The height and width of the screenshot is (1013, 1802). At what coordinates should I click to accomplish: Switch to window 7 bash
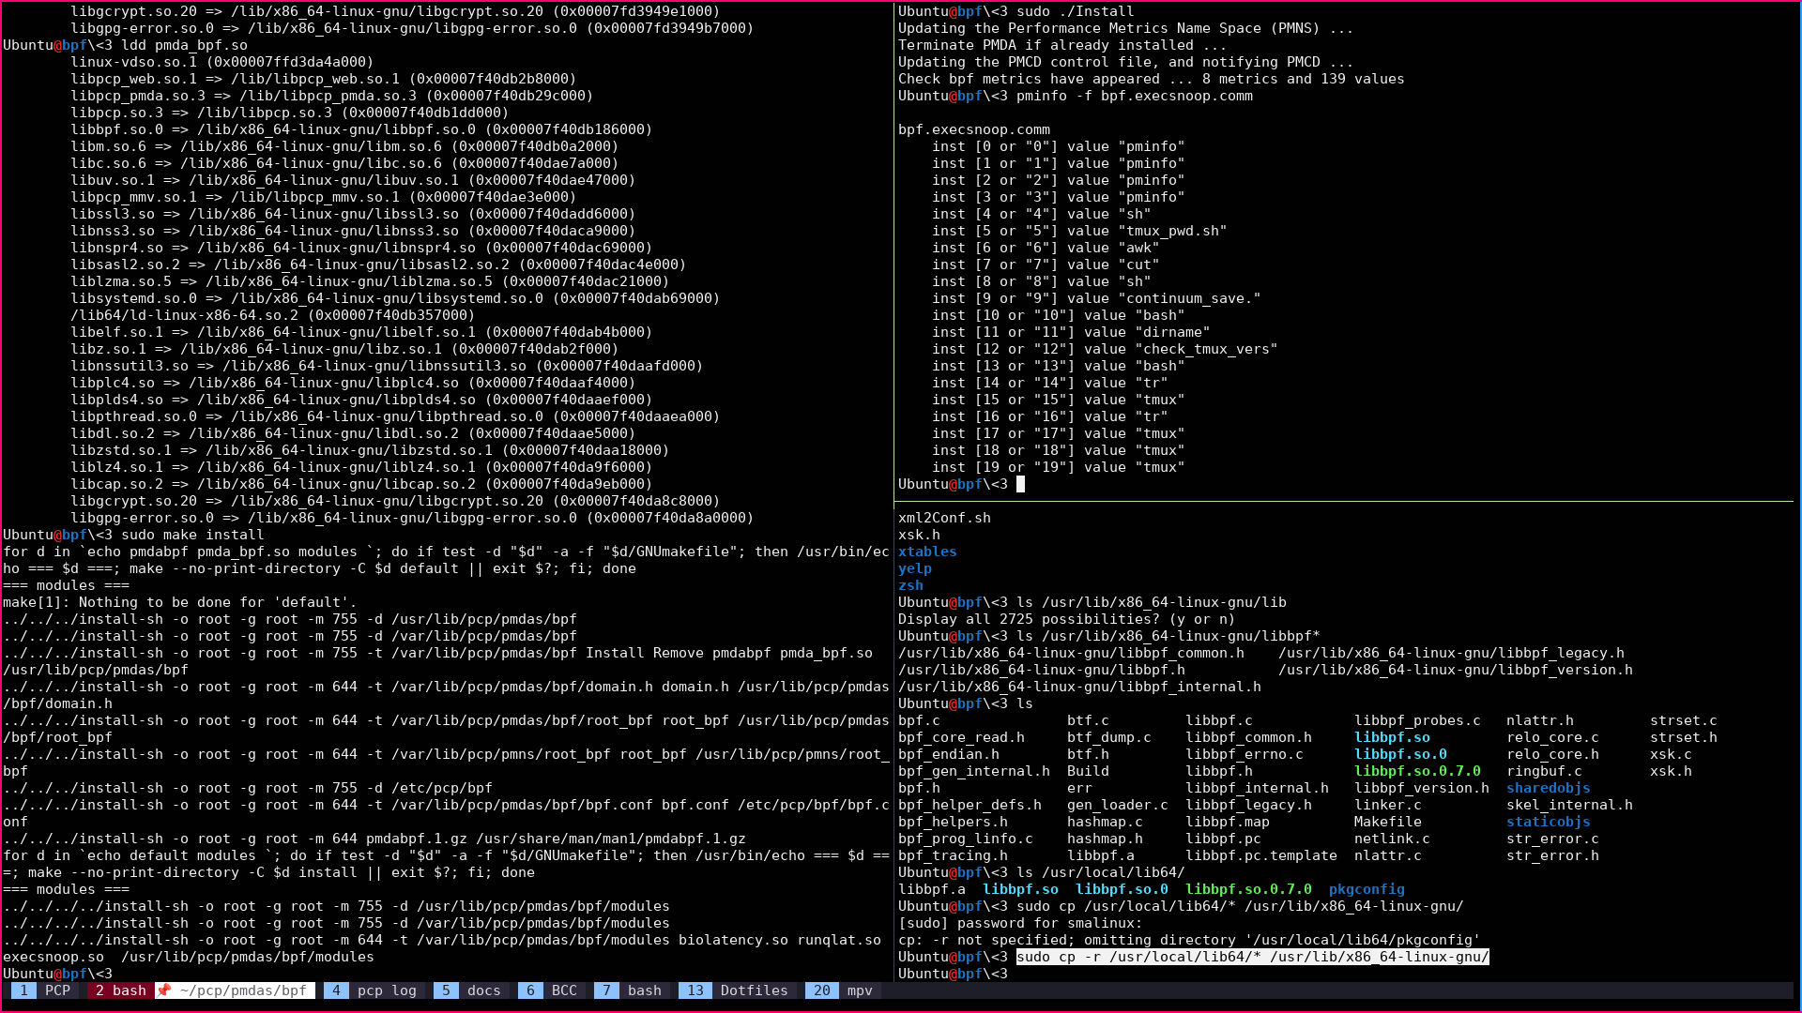tap(632, 990)
